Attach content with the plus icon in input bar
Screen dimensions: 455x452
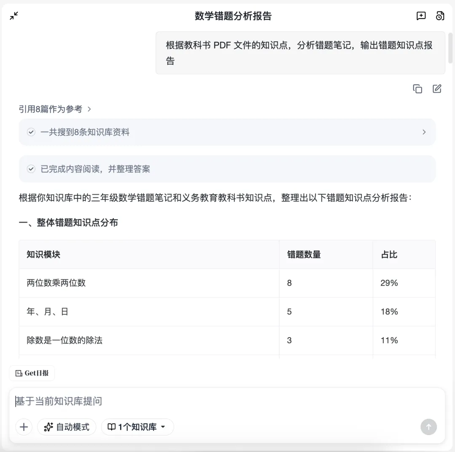point(24,427)
